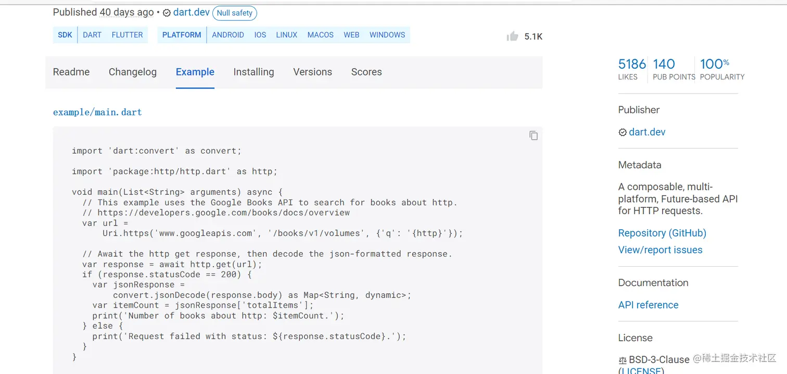The image size is (787, 374).
Task: Click the 140 pub points score
Action: (x=674, y=69)
